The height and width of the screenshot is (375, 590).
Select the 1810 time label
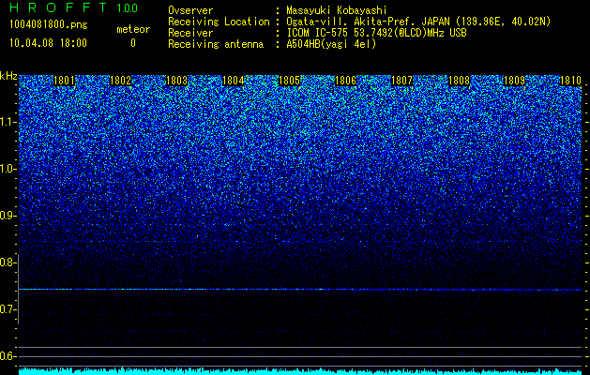(x=571, y=81)
